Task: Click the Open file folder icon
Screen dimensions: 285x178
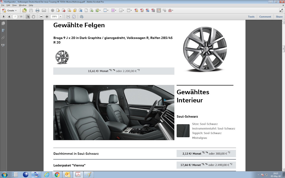Action: click(25, 10)
